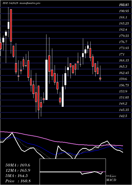Click the long red candle near 190.95

tap(11, 25)
